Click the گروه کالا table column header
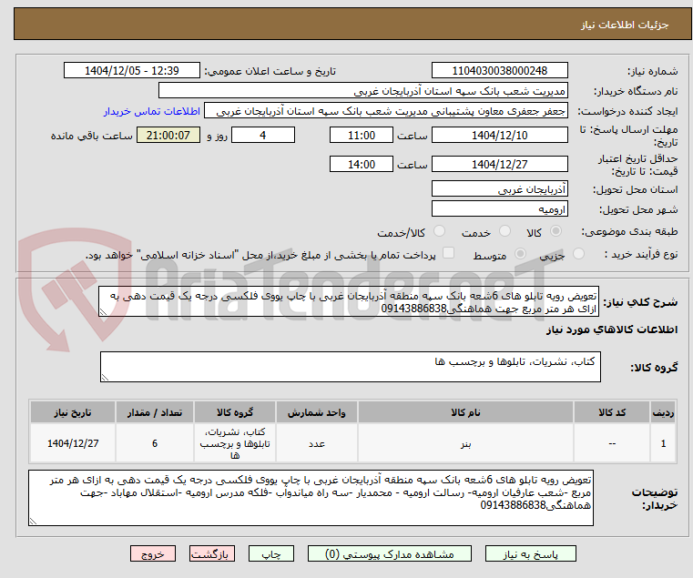The height and width of the screenshot is (578, 693). (x=235, y=412)
